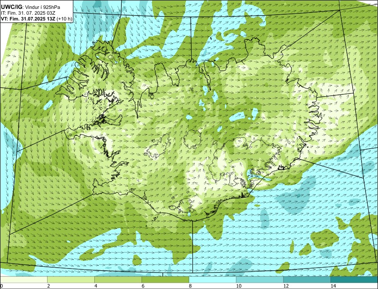
Task: Click the legend swatch between 6 and 8
Action: [165, 280]
